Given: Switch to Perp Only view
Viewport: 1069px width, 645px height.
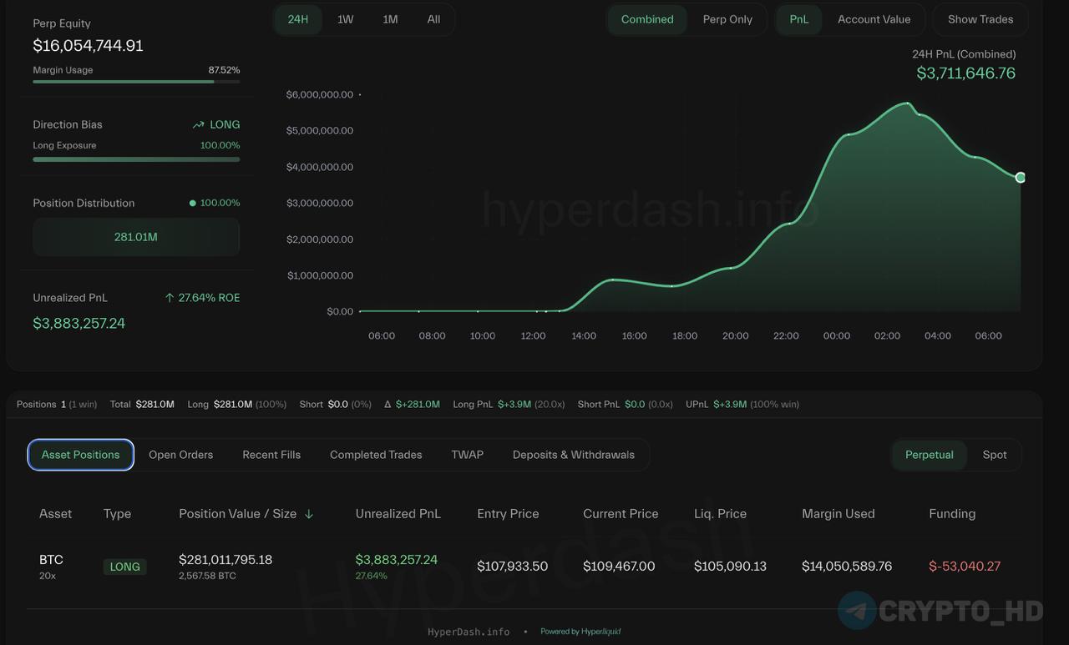Looking at the screenshot, I should pyautogui.click(x=727, y=19).
